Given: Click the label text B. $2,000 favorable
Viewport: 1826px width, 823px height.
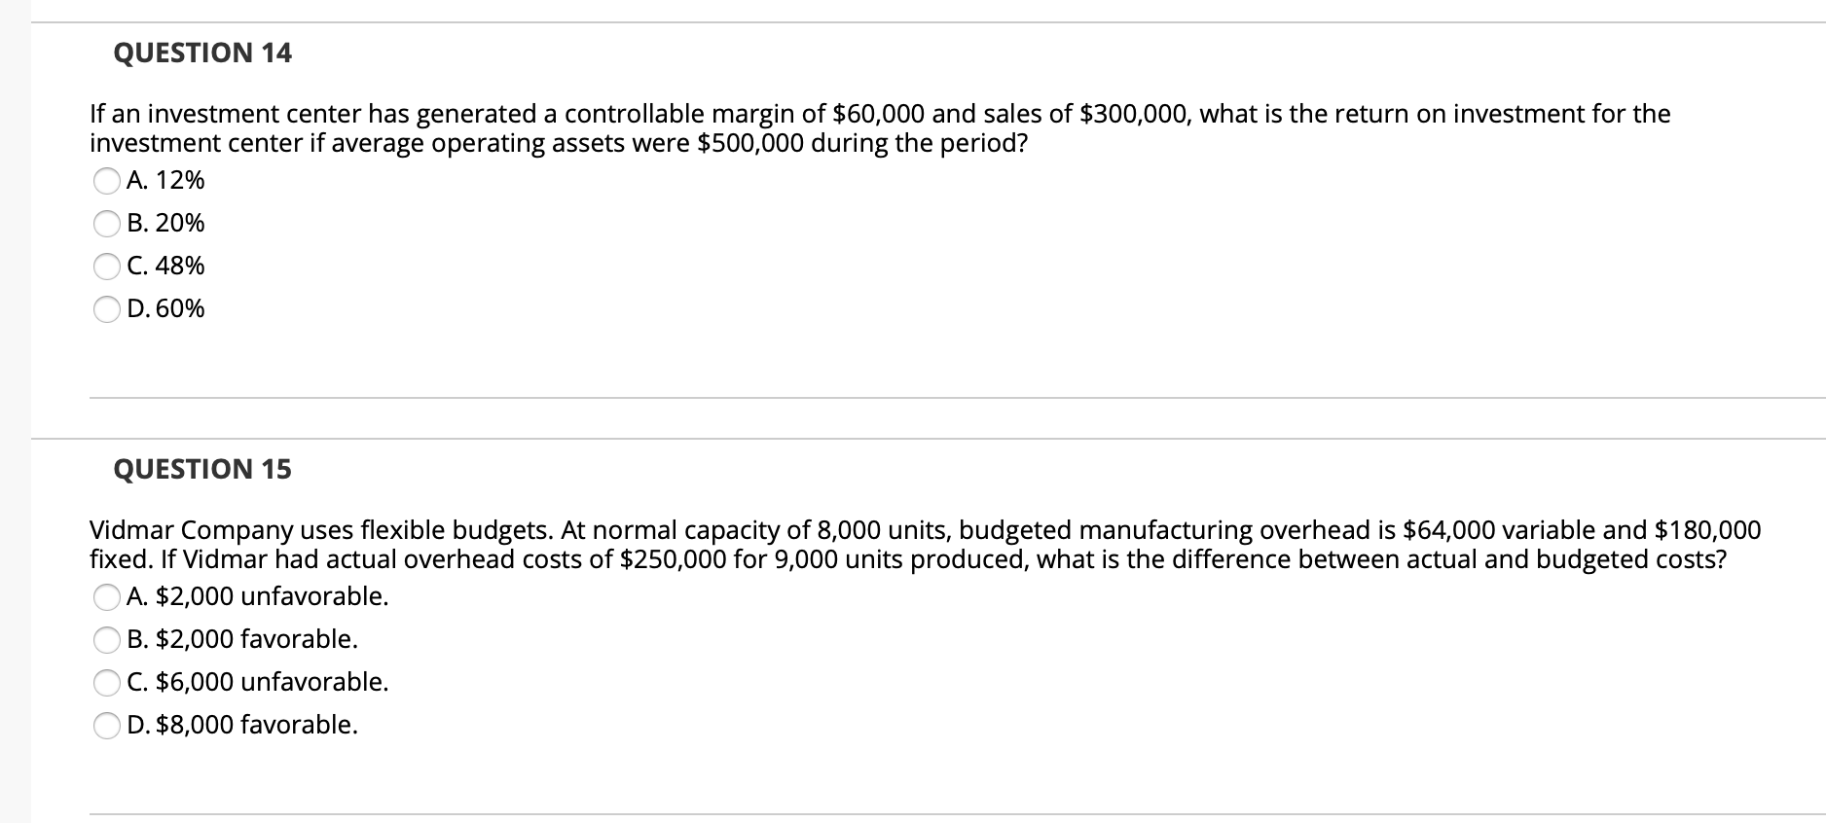Looking at the screenshot, I should (241, 639).
